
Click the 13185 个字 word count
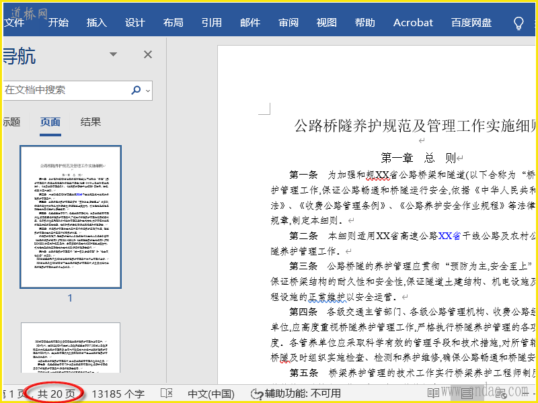(118, 394)
